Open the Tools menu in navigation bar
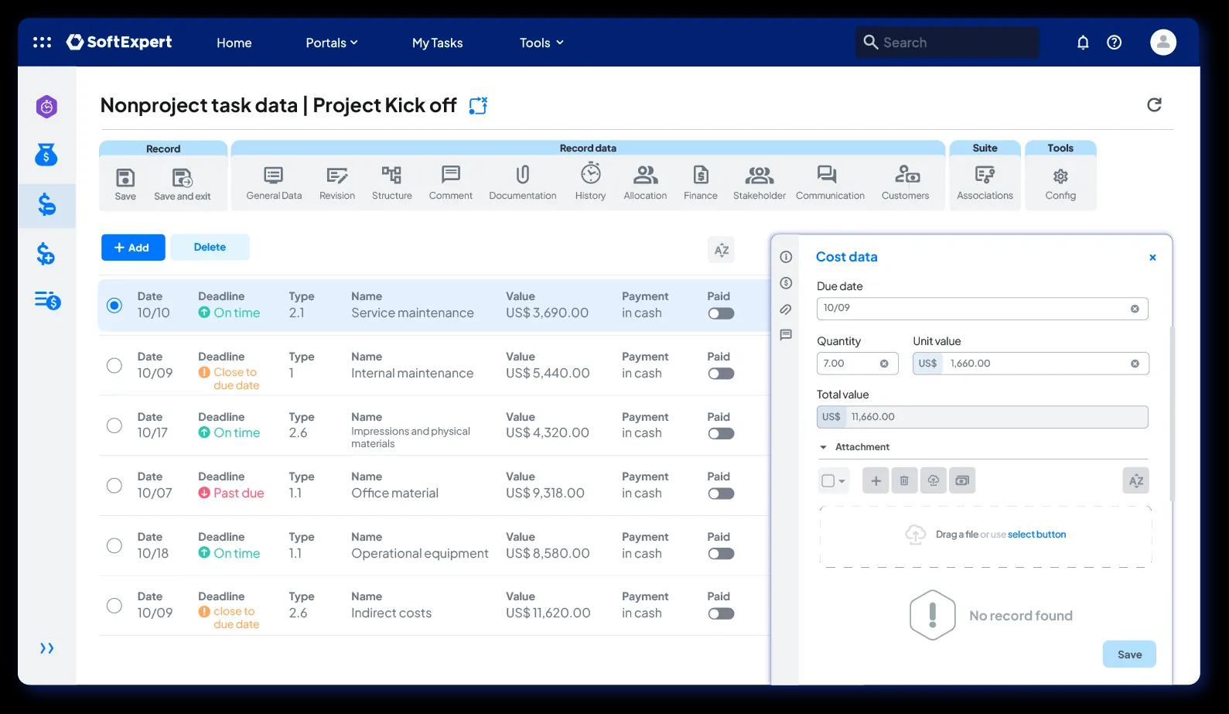Image resolution: width=1229 pixels, height=714 pixels. point(541,43)
